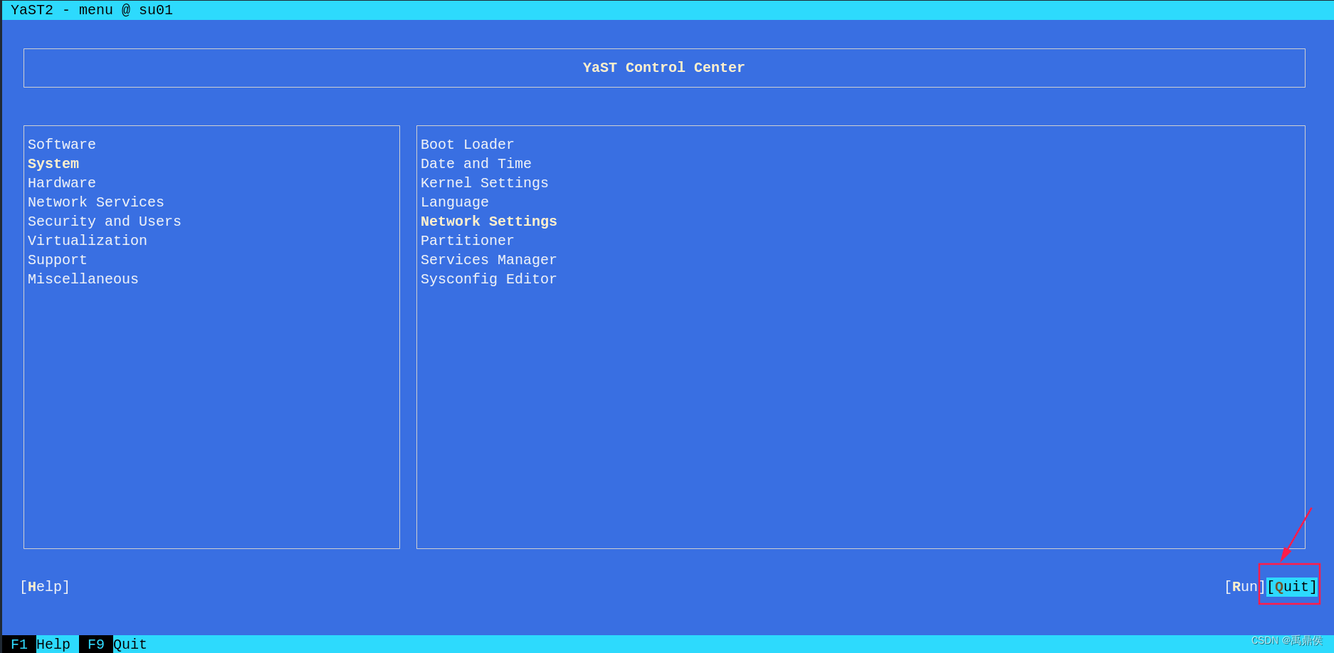Click the [Quit] button

click(1292, 587)
